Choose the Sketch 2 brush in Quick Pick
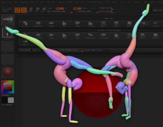The width and height of the screenshot is (163, 127). [117, 24]
